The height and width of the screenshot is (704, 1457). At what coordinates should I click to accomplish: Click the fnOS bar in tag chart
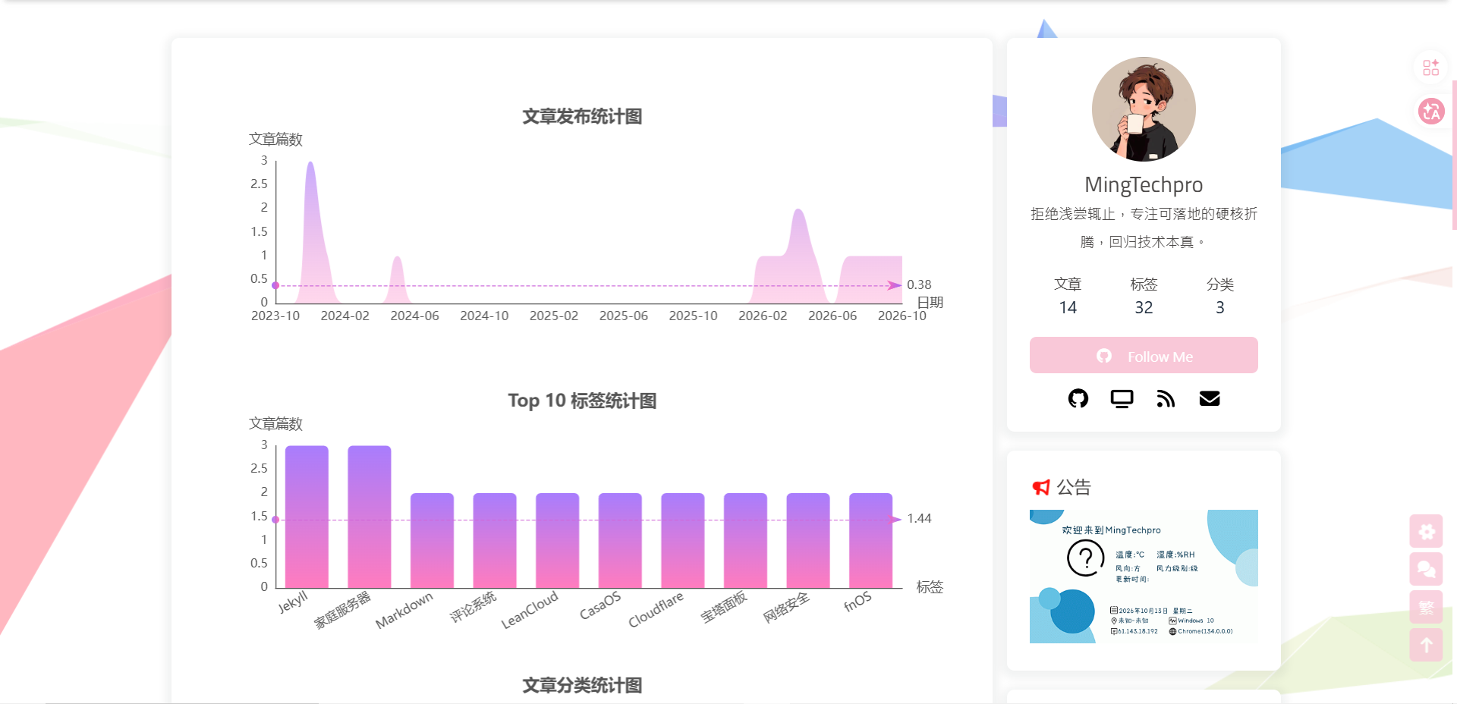(870, 540)
